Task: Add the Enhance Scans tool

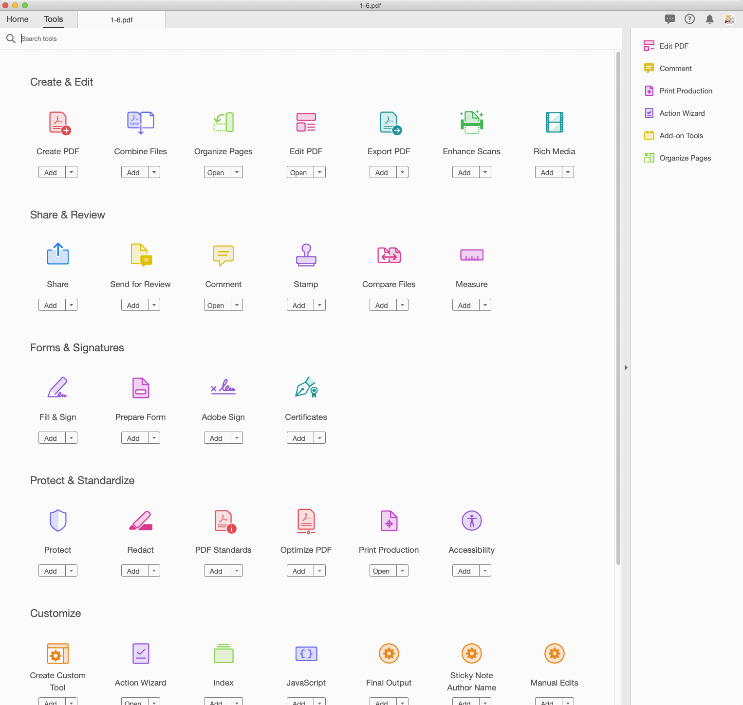Action: pyautogui.click(x=465, y=172)
